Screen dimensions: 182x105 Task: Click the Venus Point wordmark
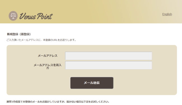tap(36, 16)
